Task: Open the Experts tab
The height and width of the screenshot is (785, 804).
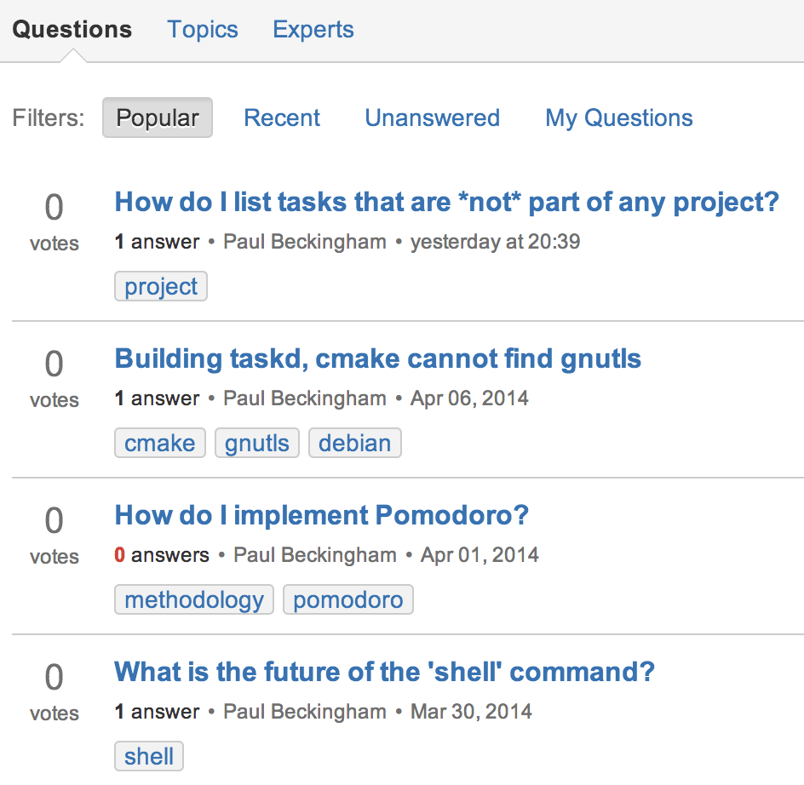Action: click(x=313, y=30)
